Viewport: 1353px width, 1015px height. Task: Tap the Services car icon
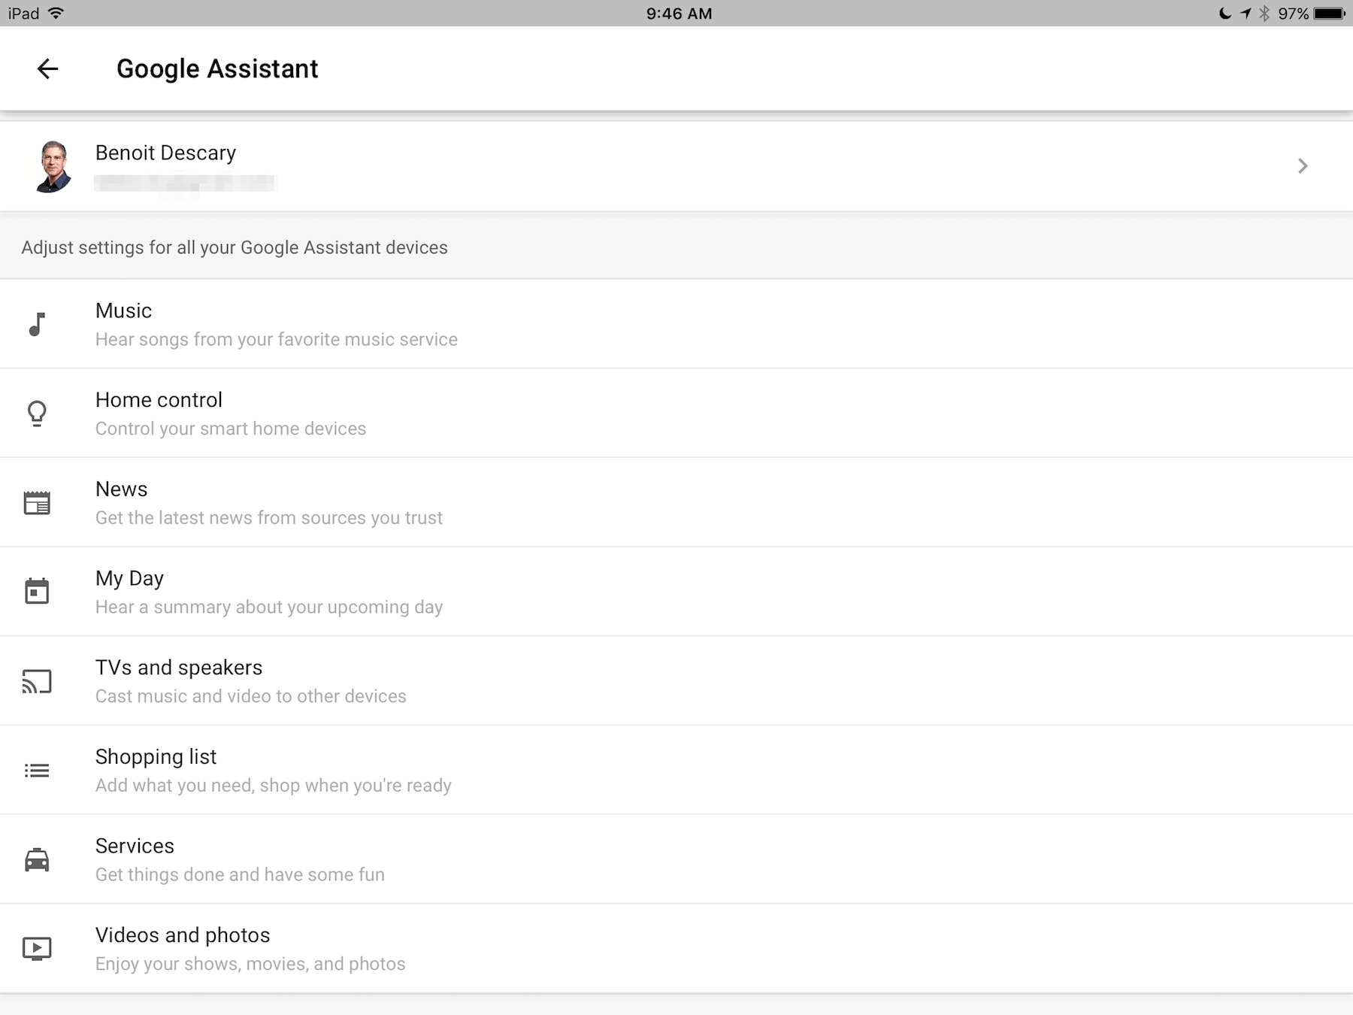tap(37, 859)
